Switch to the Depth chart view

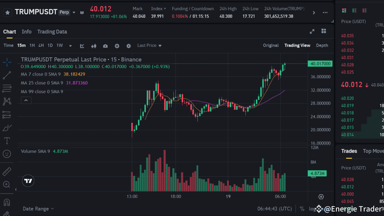(x=322, y=46)
